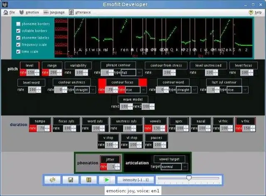
Task: Click the contour focus button
Action: (x=122, y=82)
